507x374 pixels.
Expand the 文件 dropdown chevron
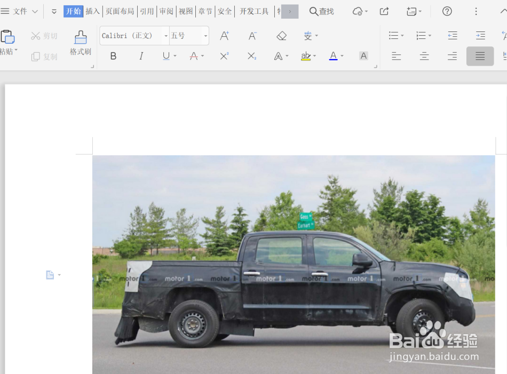point(35,12)
